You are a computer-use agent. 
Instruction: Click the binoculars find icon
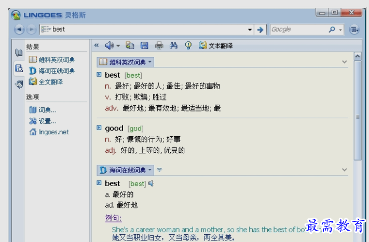pyautogui.click(x=173, y=46)
